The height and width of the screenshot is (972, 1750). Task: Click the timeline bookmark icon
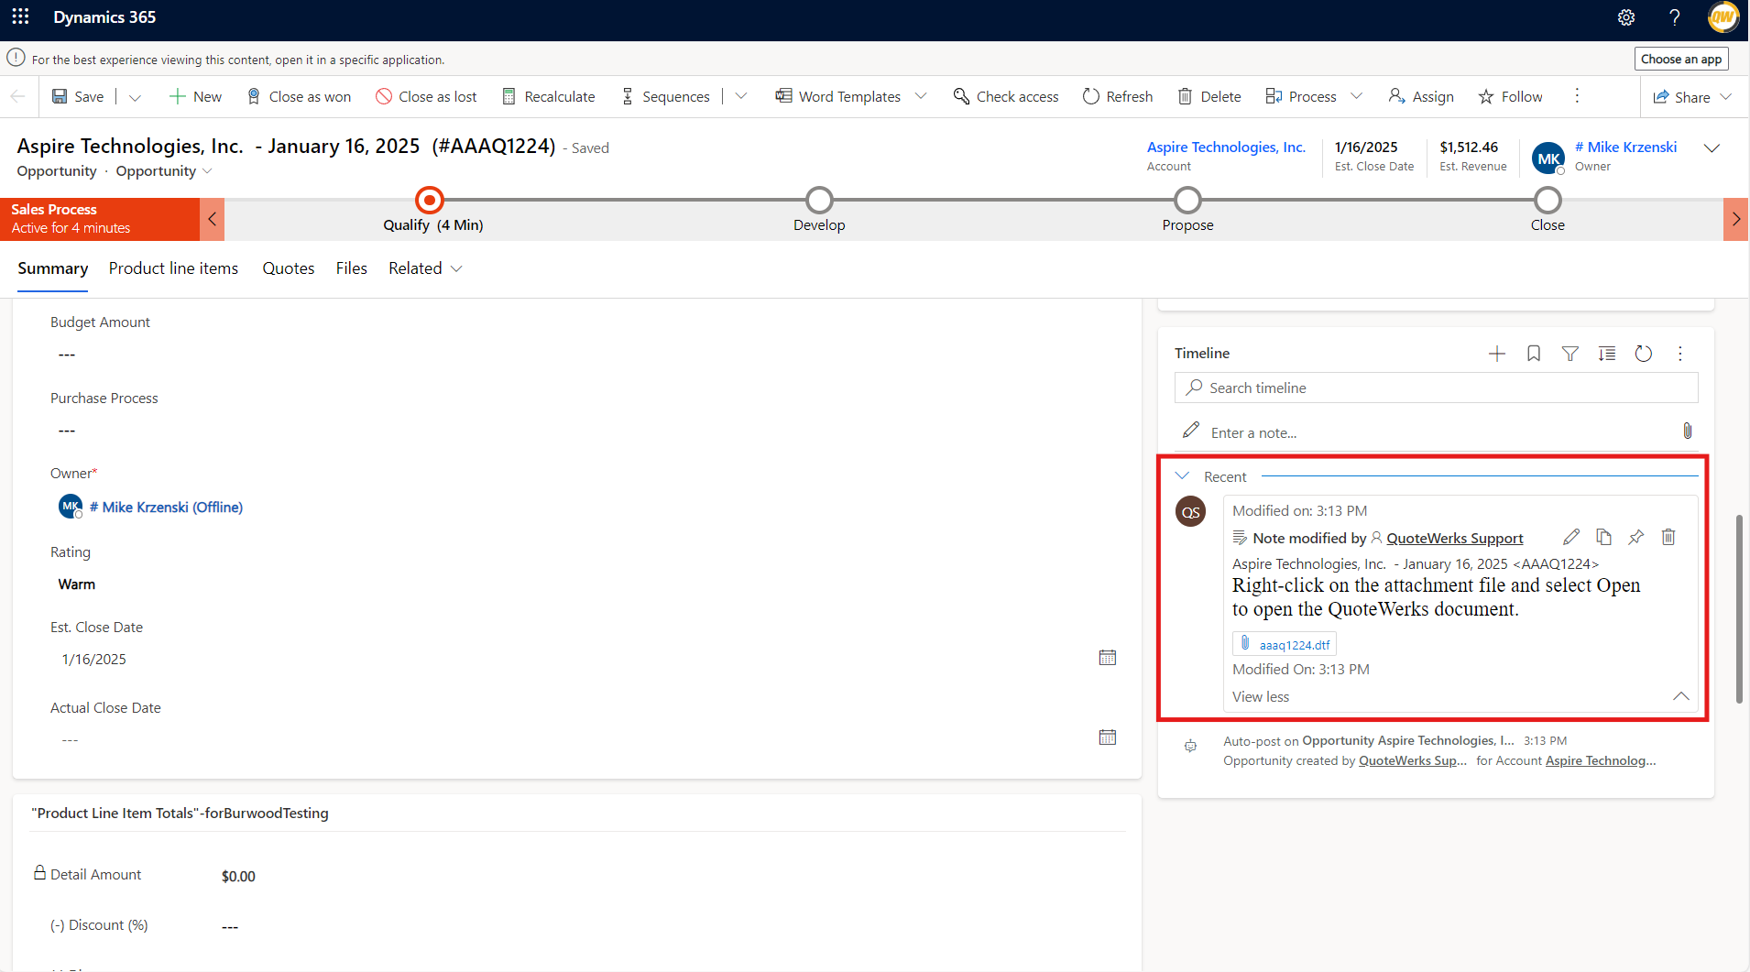(1533, 354)
